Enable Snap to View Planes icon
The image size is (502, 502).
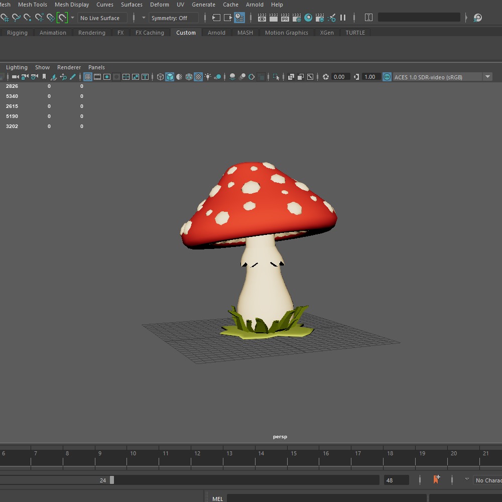pos(51,18)
